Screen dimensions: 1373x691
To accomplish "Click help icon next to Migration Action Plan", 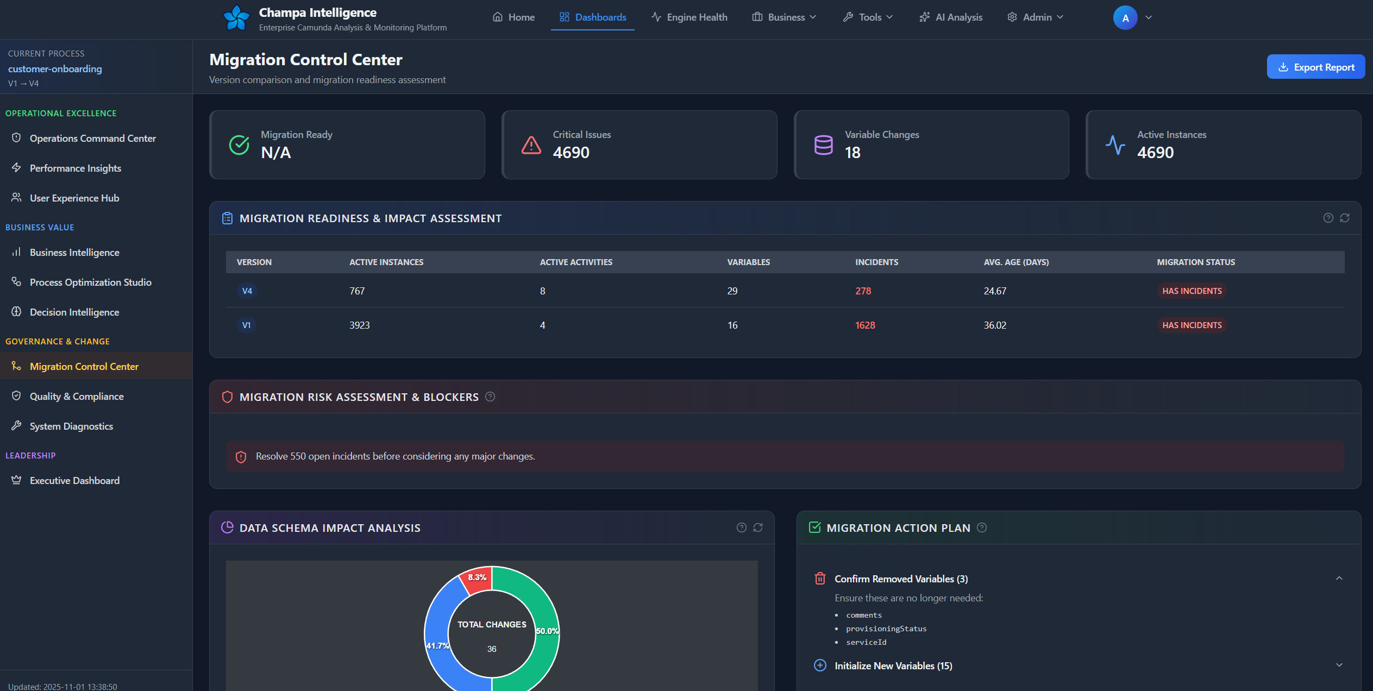I will coord(982,527).
